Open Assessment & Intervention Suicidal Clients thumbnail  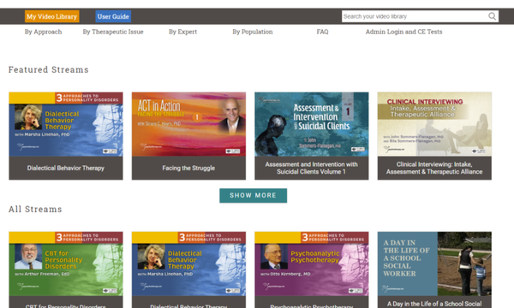[312, 124]
